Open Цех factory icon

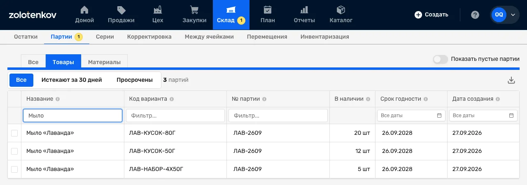tap(157, 10)
